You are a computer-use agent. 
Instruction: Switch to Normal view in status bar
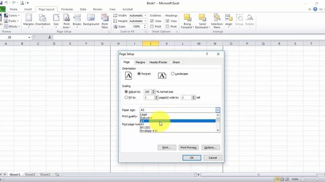(x=277, y=179)
